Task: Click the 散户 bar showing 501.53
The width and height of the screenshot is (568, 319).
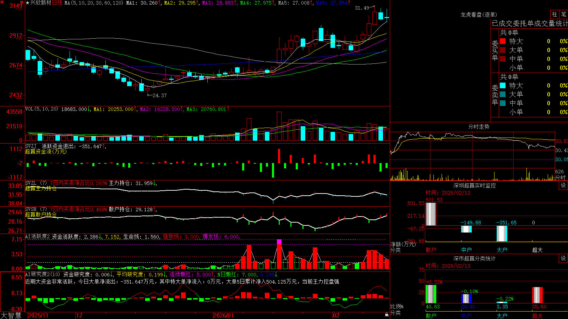Action: tap(431, 214)
